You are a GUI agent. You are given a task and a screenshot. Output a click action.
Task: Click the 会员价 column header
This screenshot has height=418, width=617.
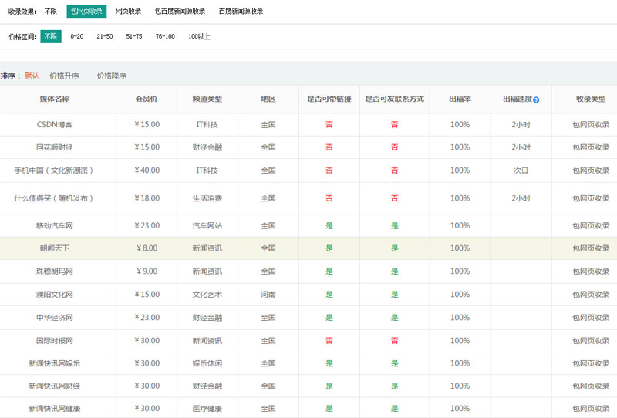pos(147,99)
